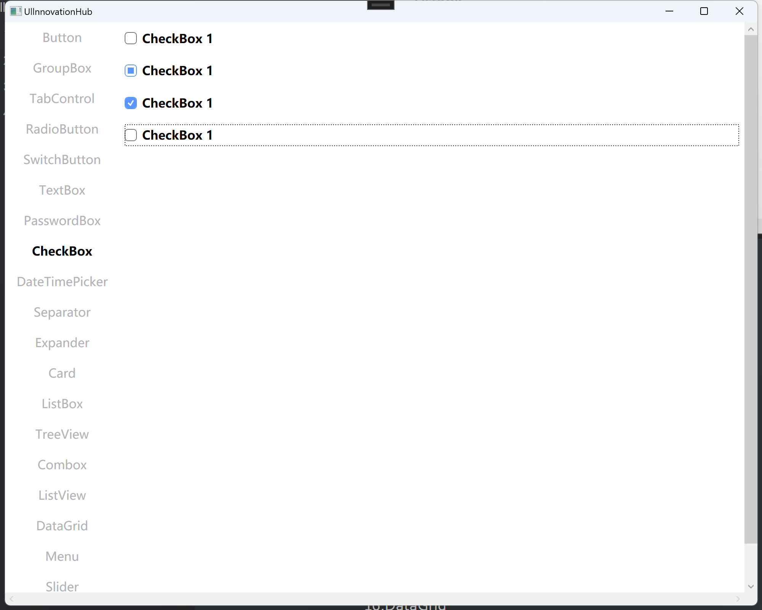The width and height of the screenshot is (762, 610).
Task: Select TextBox from the navigation list
Action: tap(62, 190)
